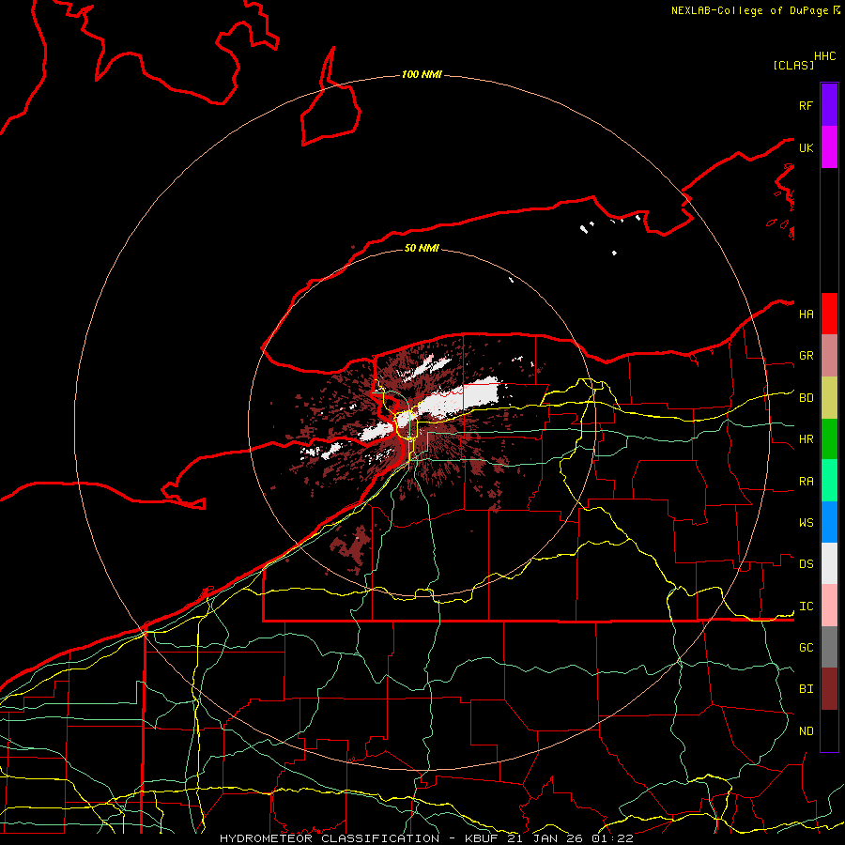
Task: Select the dusty pink GR legend swatch
Action: (829, 356)
